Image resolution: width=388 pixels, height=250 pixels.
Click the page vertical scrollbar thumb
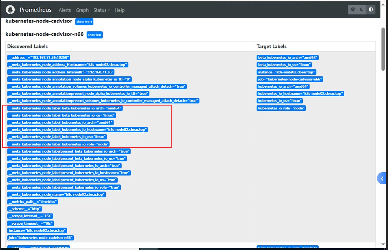(383, 49)
